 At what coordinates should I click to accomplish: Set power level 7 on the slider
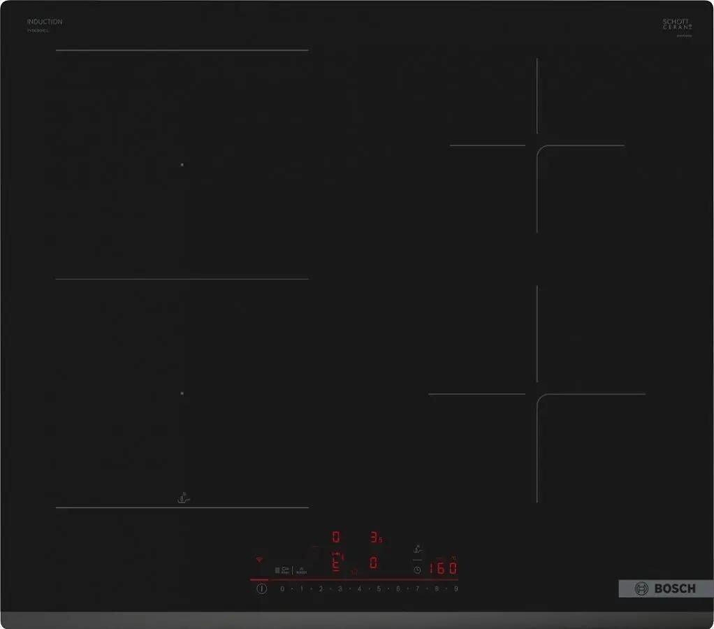(417, 589)
